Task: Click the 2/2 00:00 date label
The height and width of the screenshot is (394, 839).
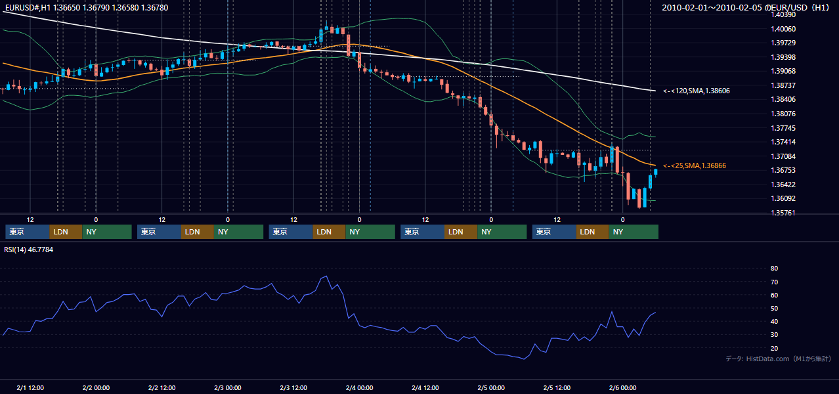Action: 96,387
